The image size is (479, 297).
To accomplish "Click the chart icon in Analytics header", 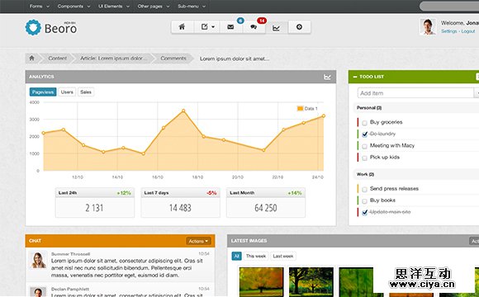I will coord(327,77).
